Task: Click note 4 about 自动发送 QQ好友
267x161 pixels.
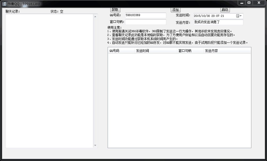Action: (x=177, y=42)
